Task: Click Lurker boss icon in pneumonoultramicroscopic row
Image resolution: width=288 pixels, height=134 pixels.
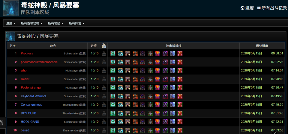Action: point(120,62)
